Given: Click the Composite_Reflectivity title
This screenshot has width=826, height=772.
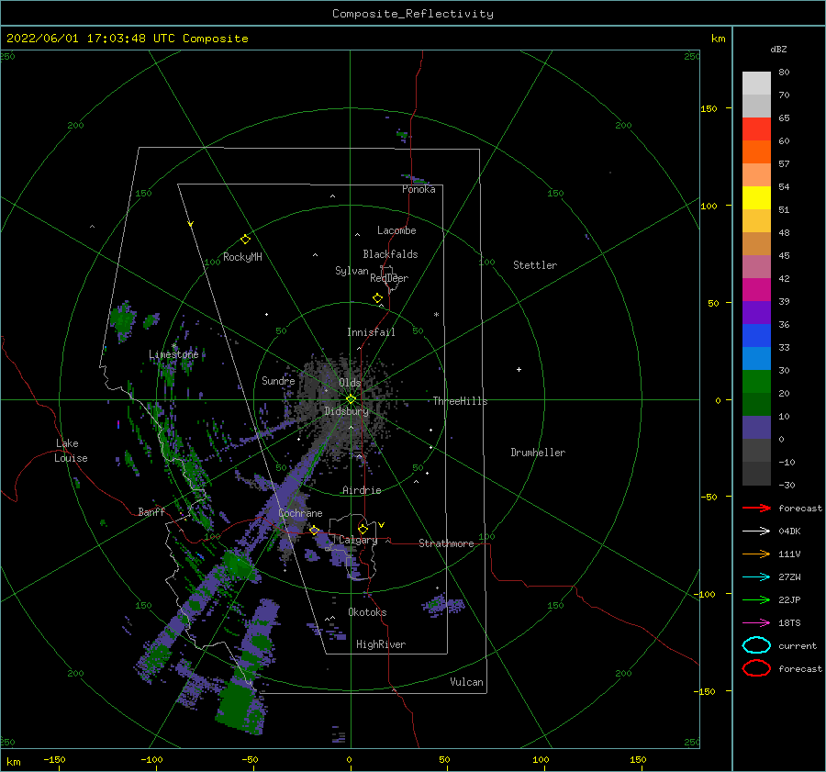Looking at the screenshot, I should (x=413, y=14).
